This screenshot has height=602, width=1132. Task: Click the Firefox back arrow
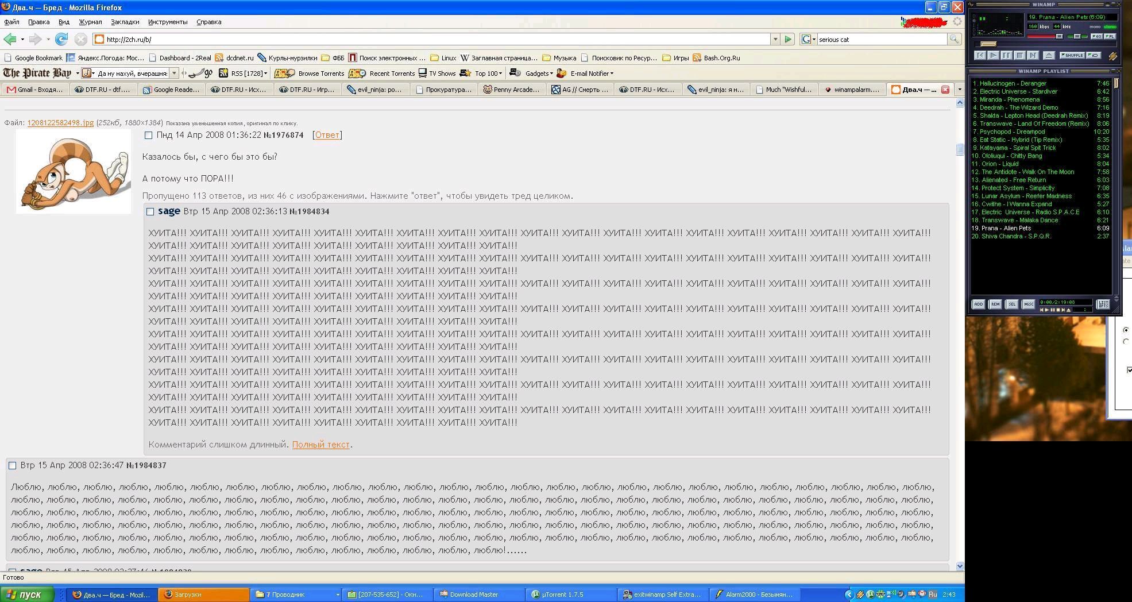[10, 39]
